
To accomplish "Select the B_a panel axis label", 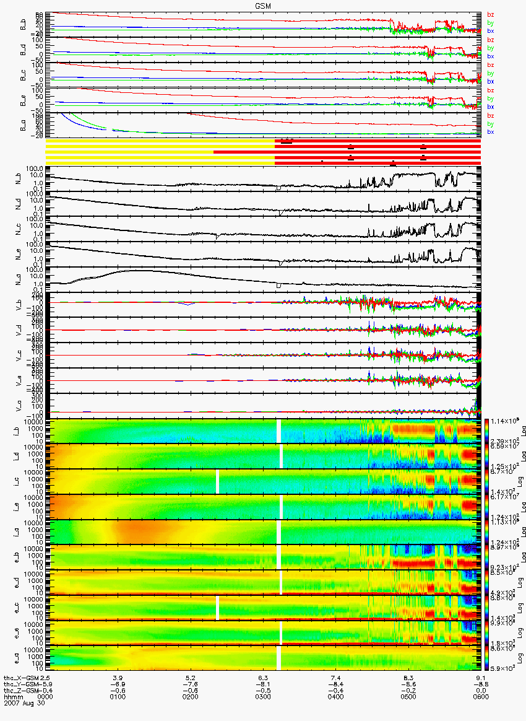I will (23, 126).
